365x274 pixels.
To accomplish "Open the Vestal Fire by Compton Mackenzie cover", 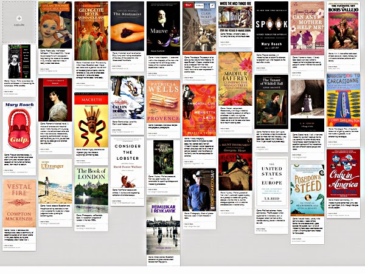I will 19,204.
